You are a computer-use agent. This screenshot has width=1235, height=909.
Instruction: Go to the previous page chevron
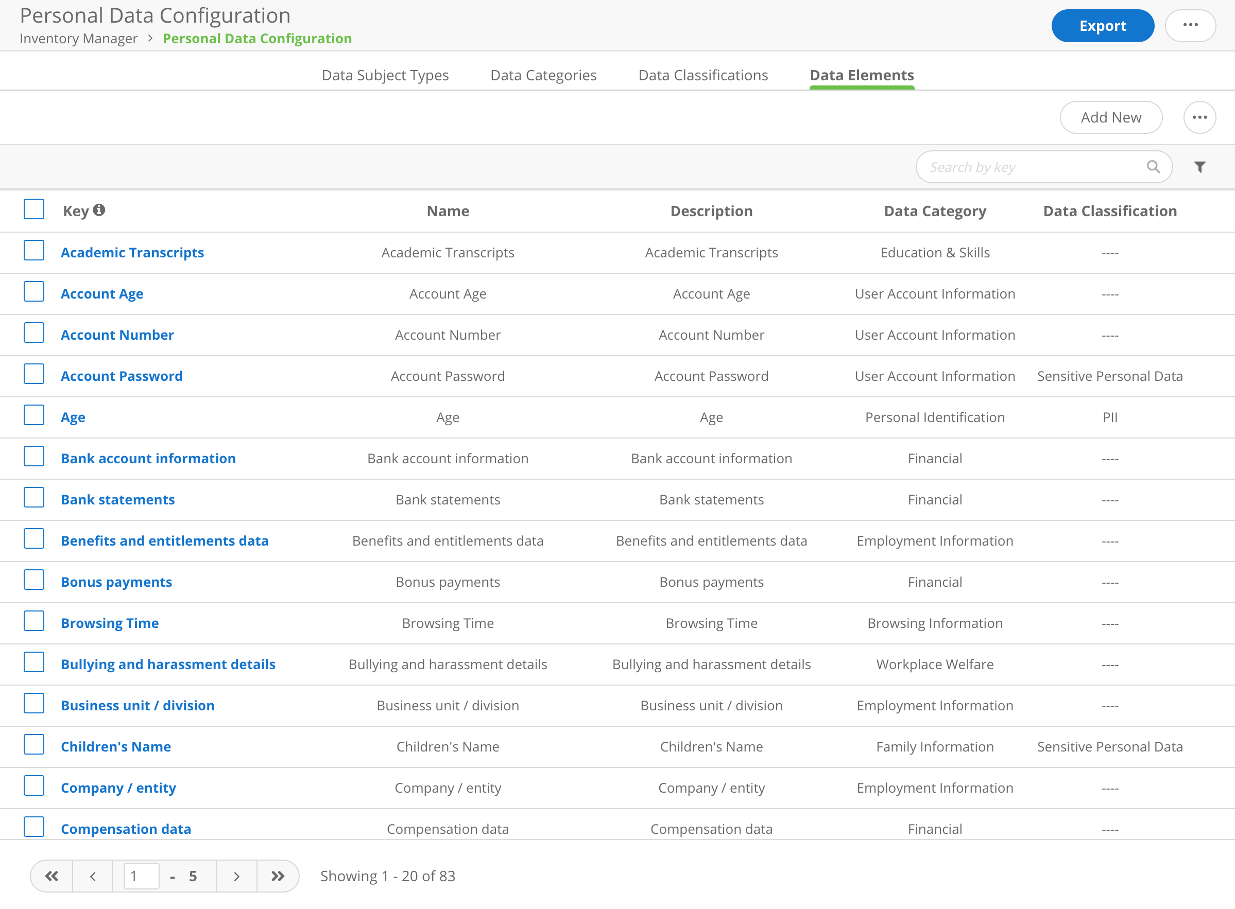click(x=93, y=876)
